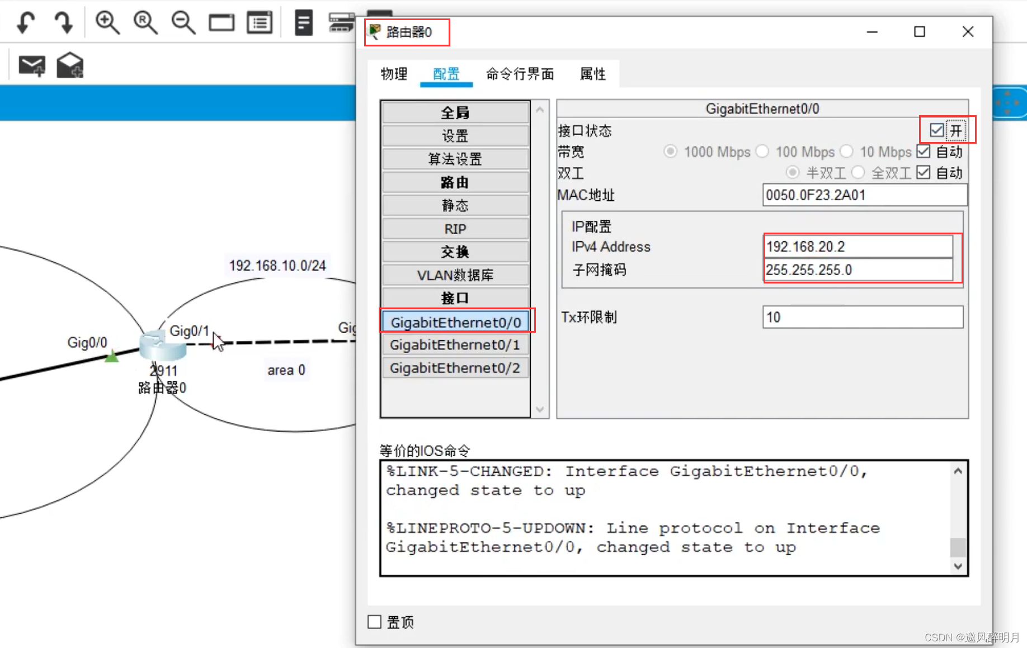
Task: Close the 路由器0 window
Action: coord(968,32)
